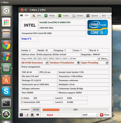Click the Memory support: DDR3 field
121x123 pixels.
[x=83, y=93]
